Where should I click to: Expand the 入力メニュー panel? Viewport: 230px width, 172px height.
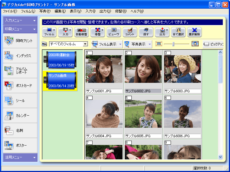tap(20, 20)
